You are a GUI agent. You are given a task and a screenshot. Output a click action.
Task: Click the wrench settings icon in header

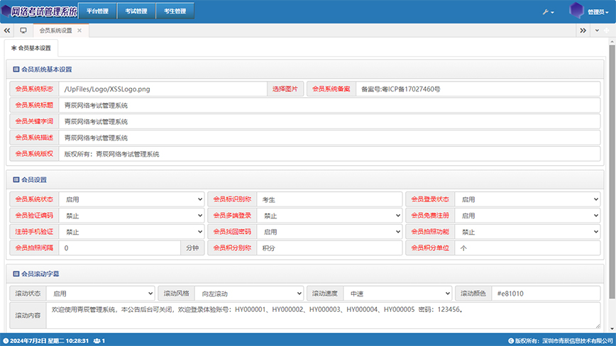pyautogui.click(x=548, y=12)
